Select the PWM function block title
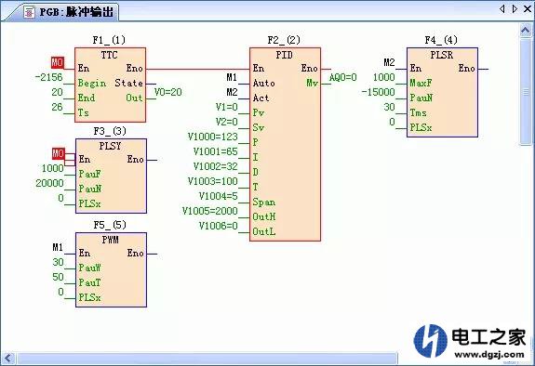 click(110, 240)
